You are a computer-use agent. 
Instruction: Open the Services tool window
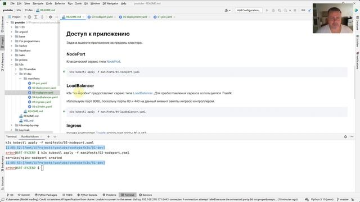pyautogui.click(x=145, y=195)
